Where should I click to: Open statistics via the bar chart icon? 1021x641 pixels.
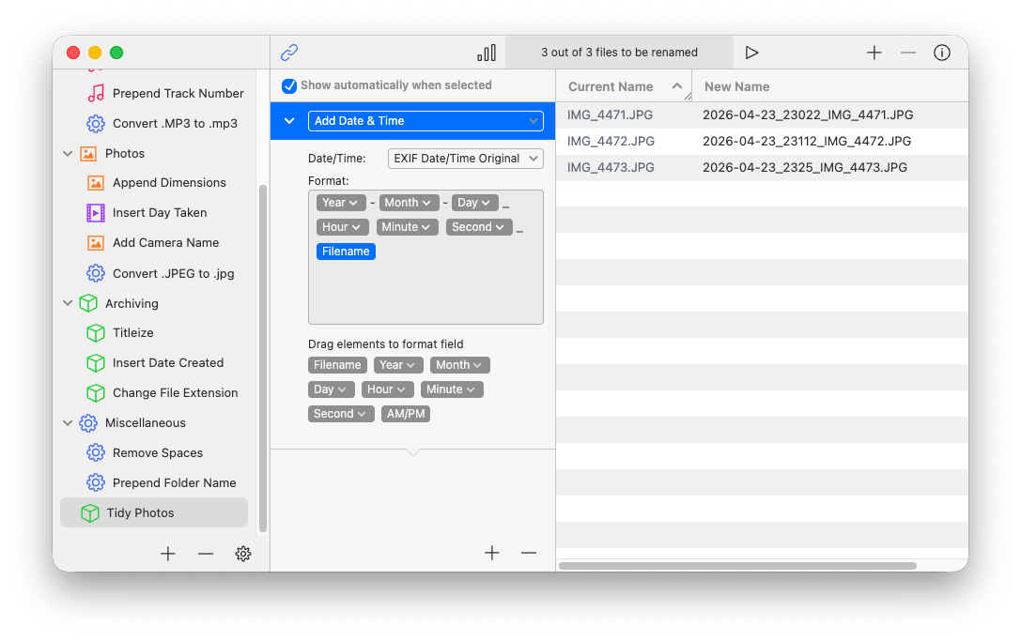pos(487,53)
